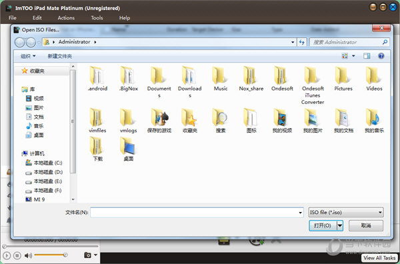Adjust the volume slider in player
The image size is (400, 264).
pos(51,255)
